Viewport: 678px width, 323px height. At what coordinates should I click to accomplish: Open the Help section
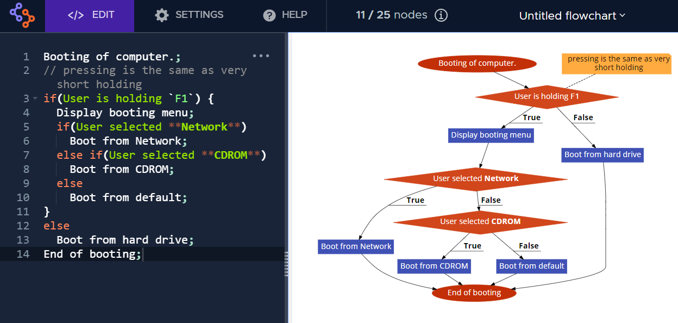[x=285, y=15]
